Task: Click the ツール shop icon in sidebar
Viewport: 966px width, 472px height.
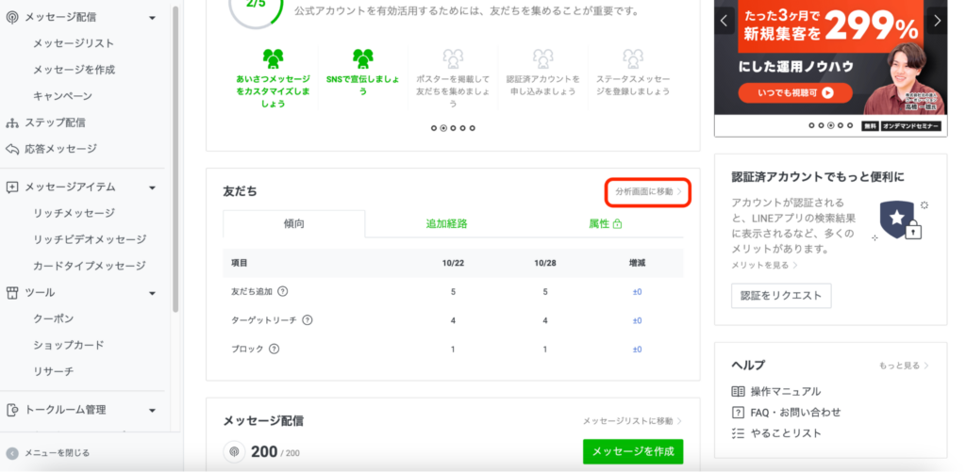Action: pyautogui.click(x=12, y=293)
